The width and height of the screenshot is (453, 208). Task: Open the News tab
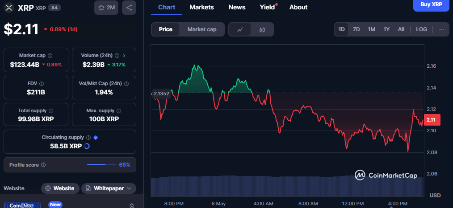click(237, 7)
